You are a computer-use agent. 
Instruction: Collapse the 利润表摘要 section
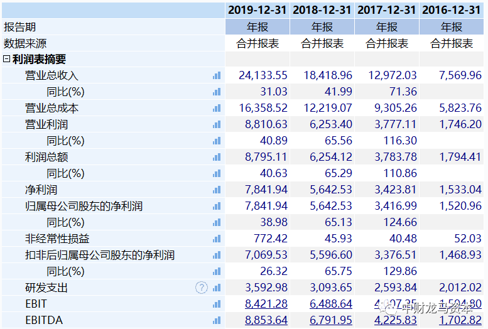point(6,58)
